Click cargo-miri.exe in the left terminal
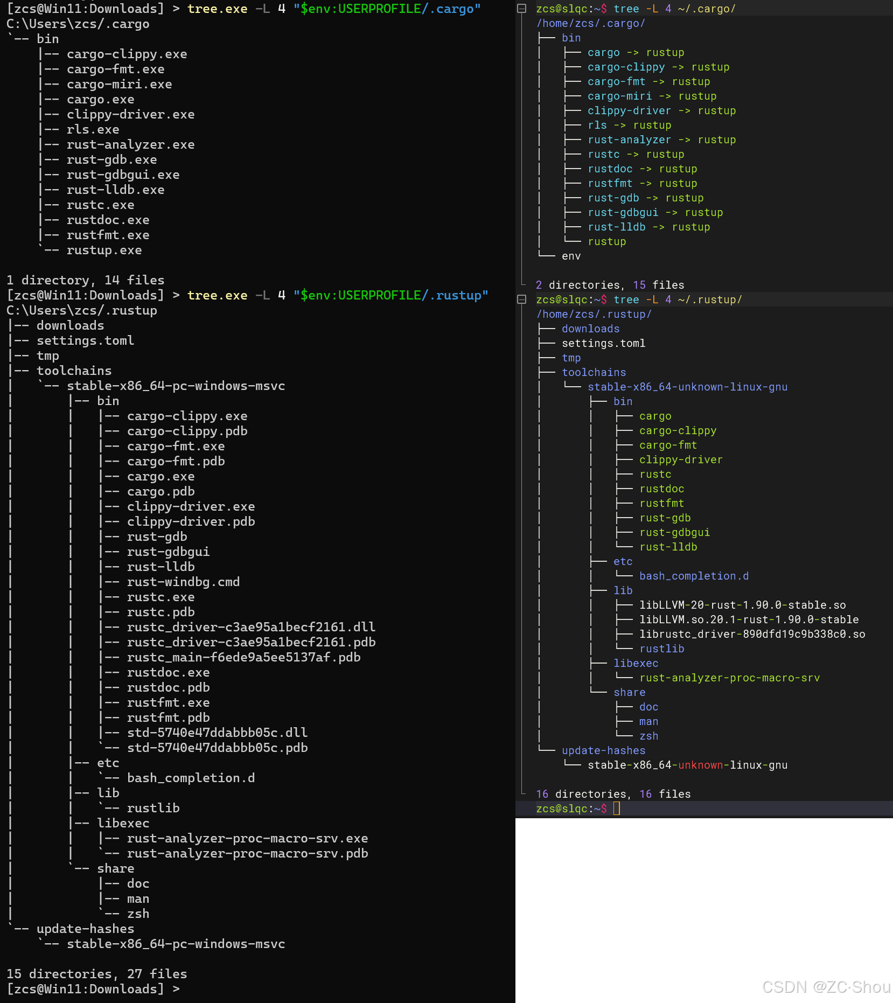This screenshot has width=893, height=1003. (x=119, y=84)
